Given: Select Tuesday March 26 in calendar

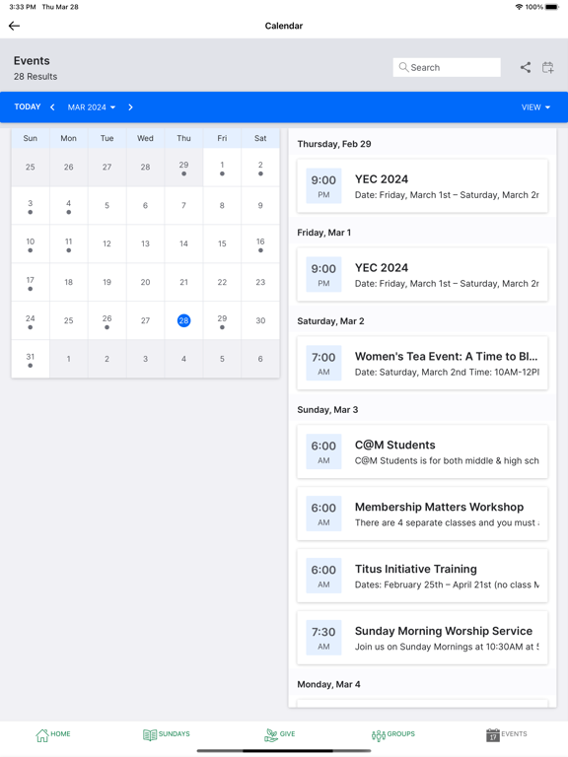Looking at the screenshot, I should (x=106, y=320).
